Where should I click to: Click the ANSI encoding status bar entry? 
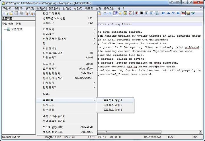[171, 137]
